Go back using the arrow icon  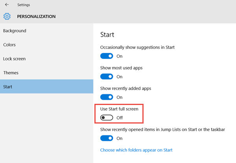pyautogui.click(x=7, y=5)
